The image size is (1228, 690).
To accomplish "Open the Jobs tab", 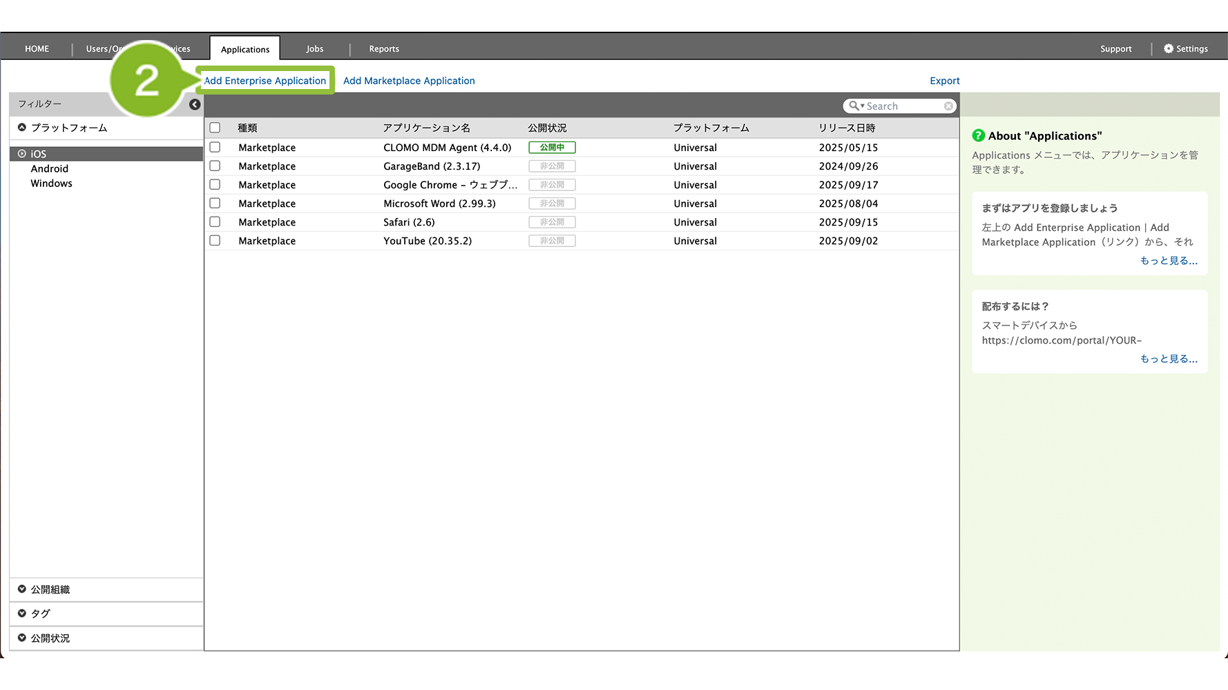I will click(x=315, y=49).
